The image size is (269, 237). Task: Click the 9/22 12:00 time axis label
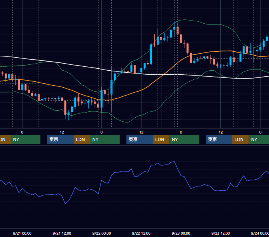point(141,233)
